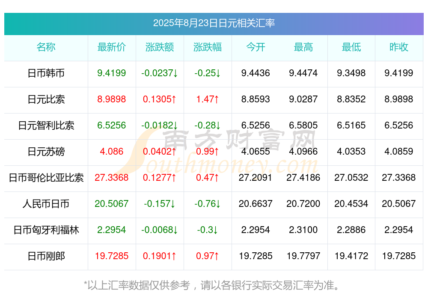Select percent change 0.97↑
Viewport: 428px width, 299px height.
[208, 256]
